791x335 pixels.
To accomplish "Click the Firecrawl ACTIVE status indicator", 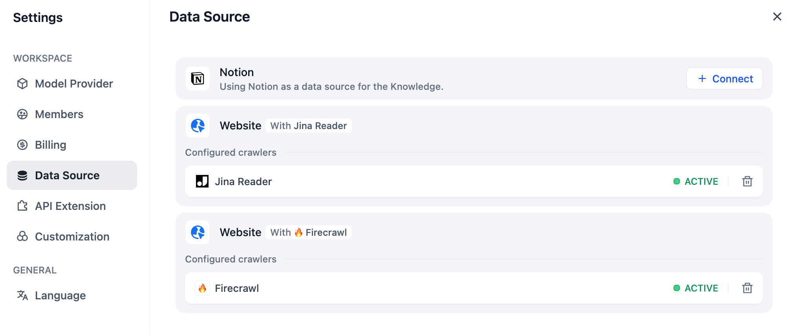I will pos(696,288).
